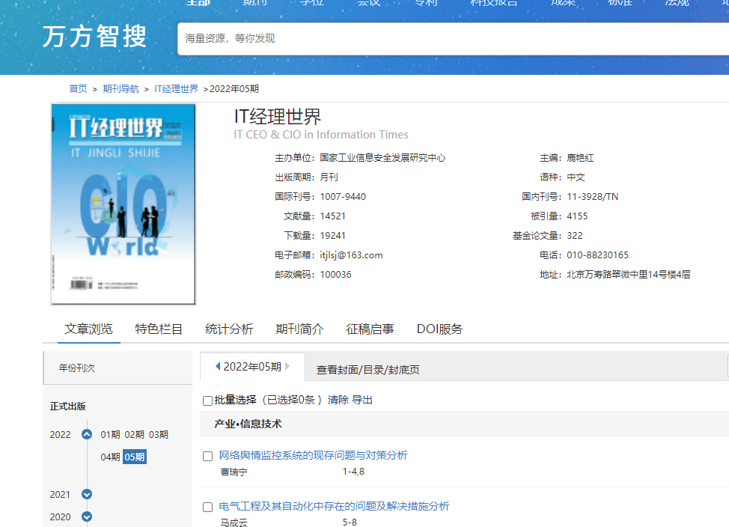The image size is (729, 527).
Task: Switch to the 特色栏目 tab
Action: [x=159, y=329]
